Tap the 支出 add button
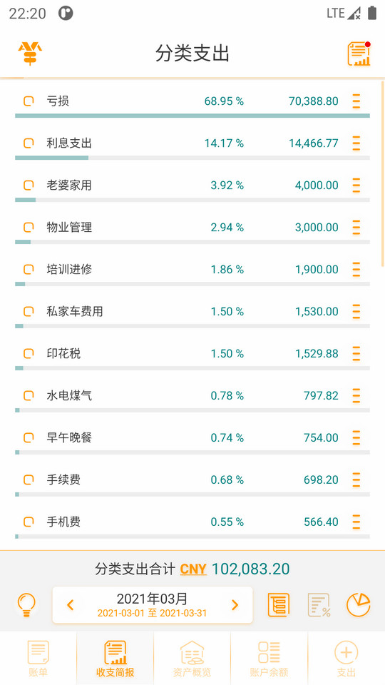 tap(346, 658)
